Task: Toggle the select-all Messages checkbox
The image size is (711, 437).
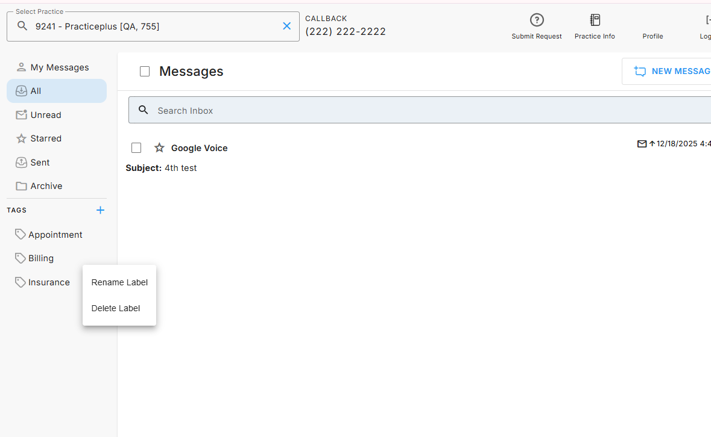Action: coord(145,72)
